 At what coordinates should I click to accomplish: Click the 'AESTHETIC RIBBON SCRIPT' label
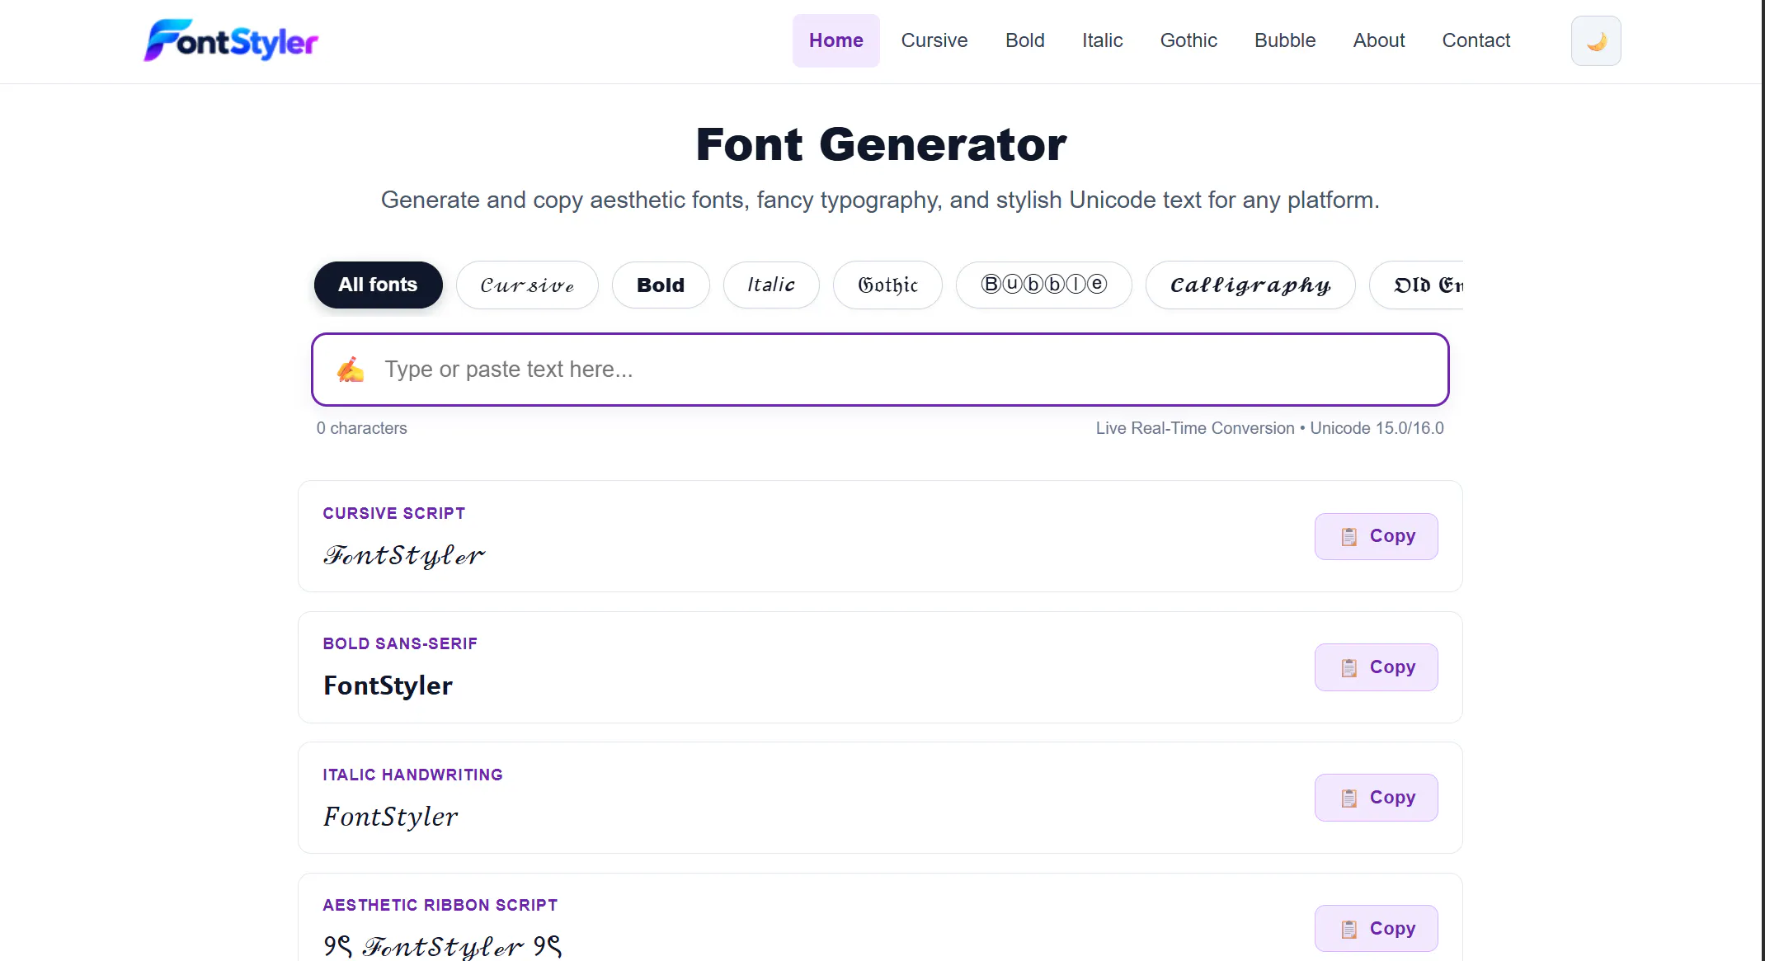[440, 905]
